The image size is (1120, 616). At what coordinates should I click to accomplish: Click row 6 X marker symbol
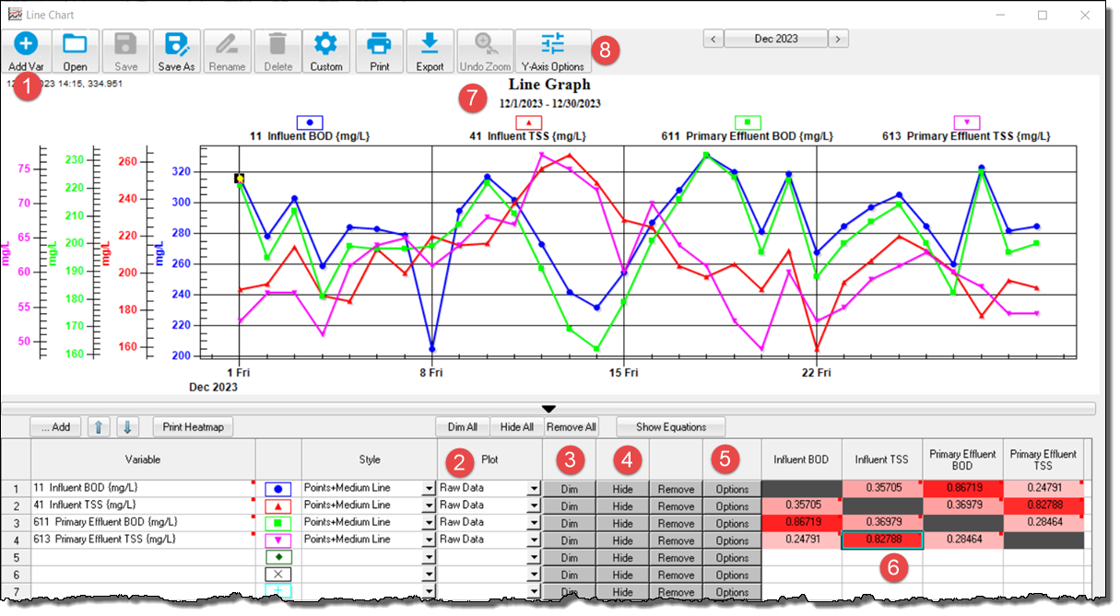278,574
